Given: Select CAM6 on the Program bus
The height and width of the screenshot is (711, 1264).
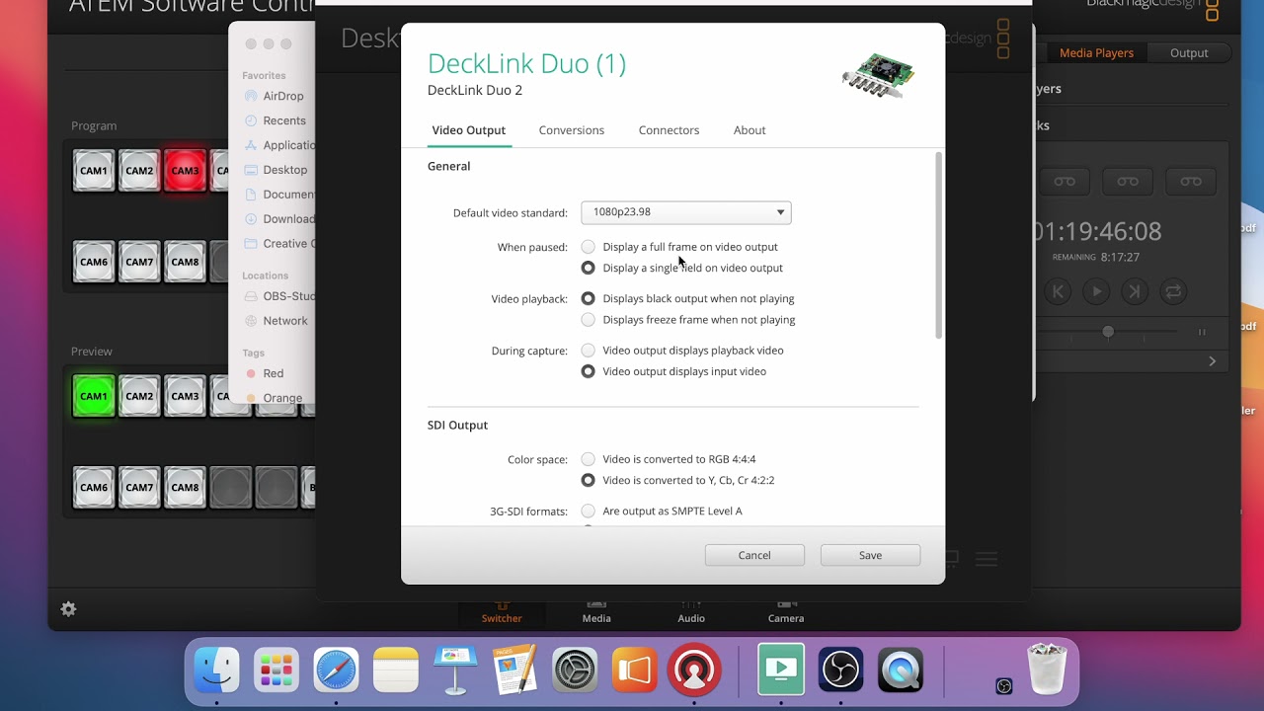Looking at the screenshot, I should pos(94,262).
